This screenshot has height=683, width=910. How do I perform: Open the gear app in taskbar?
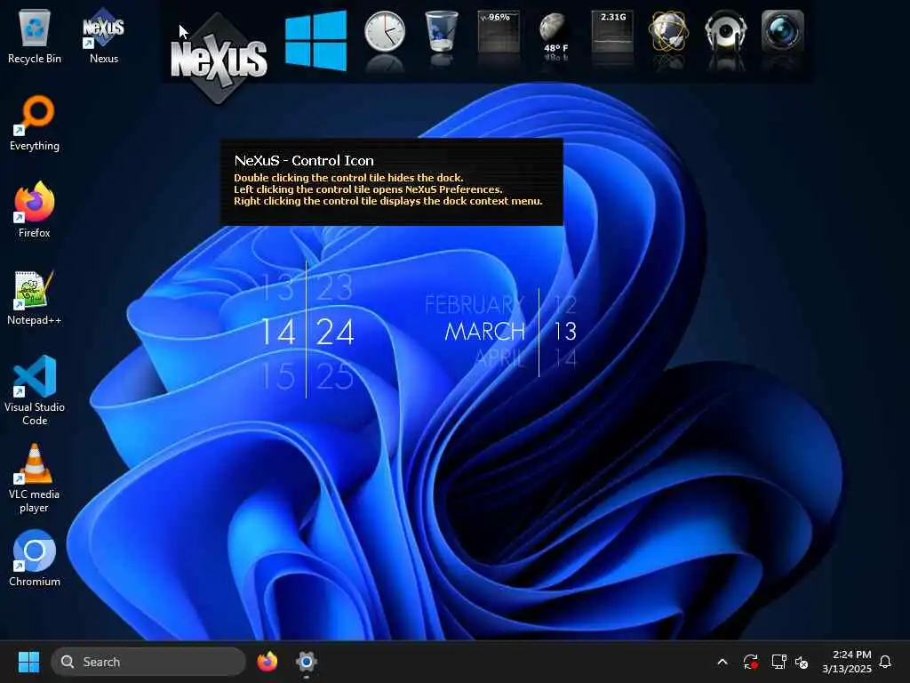(x=307, y=662)
